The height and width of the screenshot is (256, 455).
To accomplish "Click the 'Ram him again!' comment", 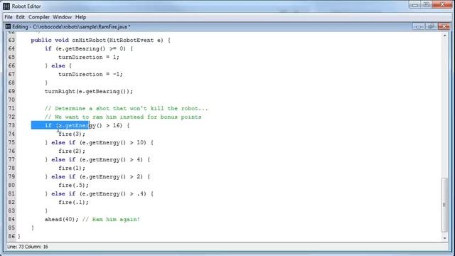I will [x=111, y=220].
